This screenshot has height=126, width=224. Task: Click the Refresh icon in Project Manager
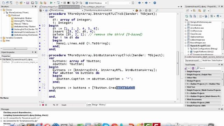coord(187,16)
